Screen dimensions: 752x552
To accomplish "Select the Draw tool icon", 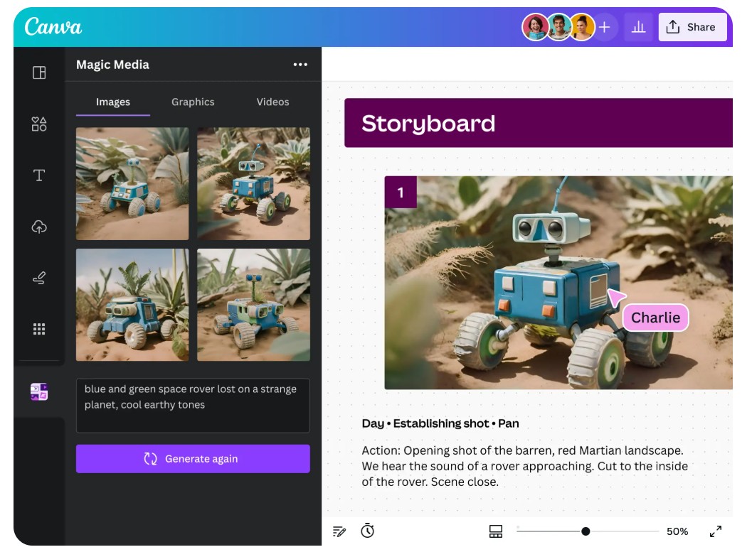I will click(x=39, y=278).
